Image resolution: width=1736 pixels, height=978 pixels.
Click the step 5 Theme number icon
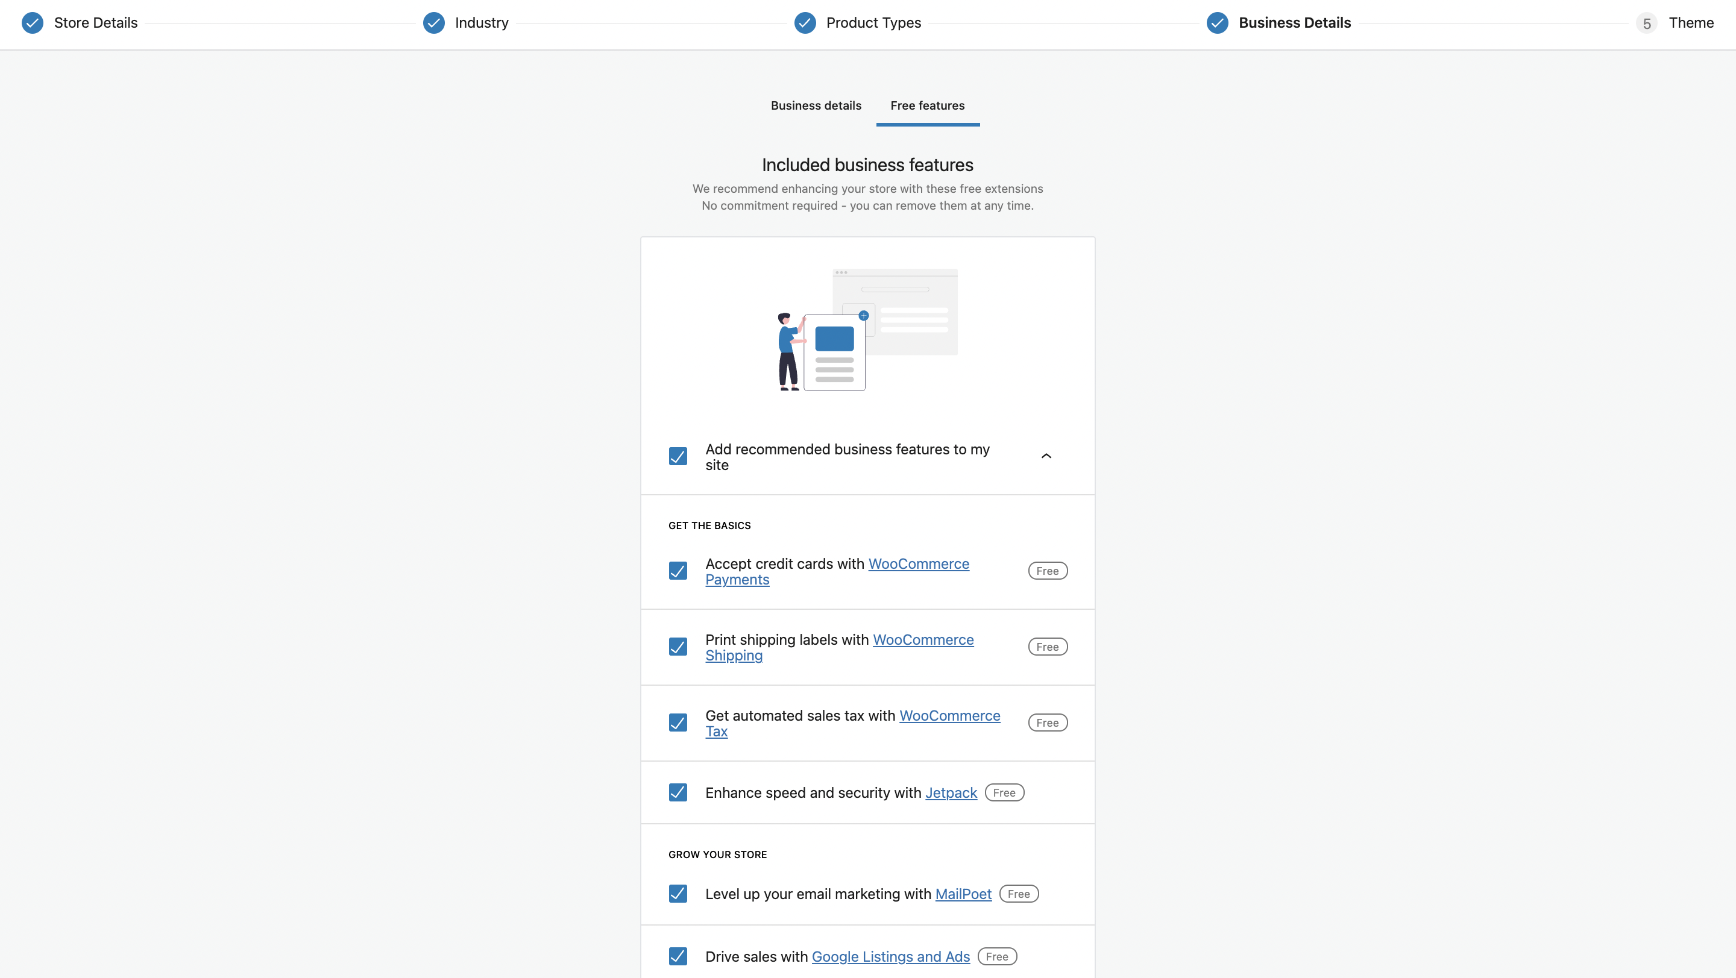tap(1646, 24)
